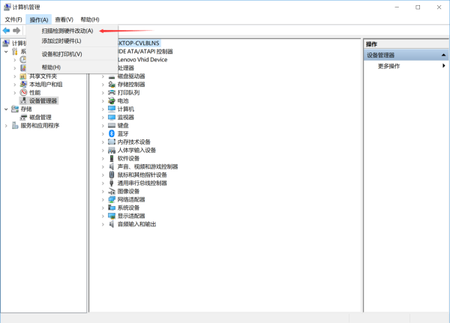Image resolution: width=450 pixels, height=323 pixels.
Task: Collapse the 存储 node in left tree
Action: (6, 109)
